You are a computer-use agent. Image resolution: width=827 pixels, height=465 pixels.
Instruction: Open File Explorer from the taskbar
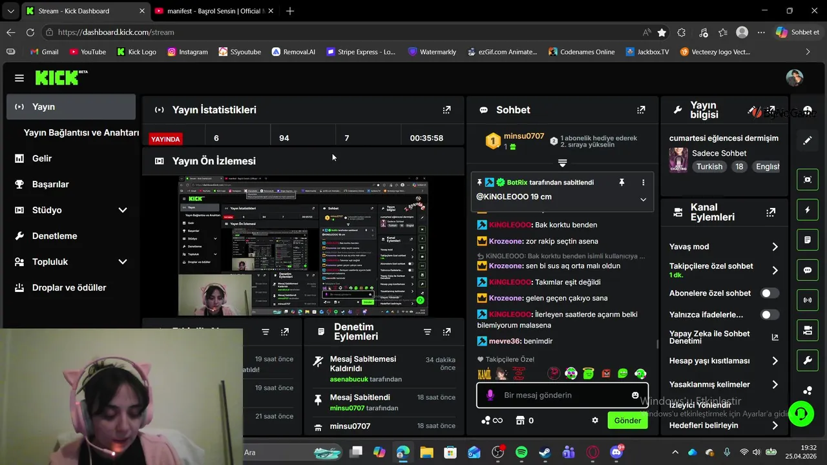[426, 452]
